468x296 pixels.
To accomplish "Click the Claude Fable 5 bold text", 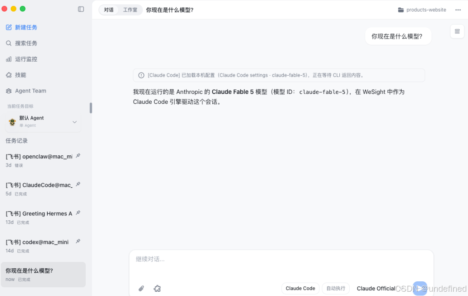I will pos(233,92).
